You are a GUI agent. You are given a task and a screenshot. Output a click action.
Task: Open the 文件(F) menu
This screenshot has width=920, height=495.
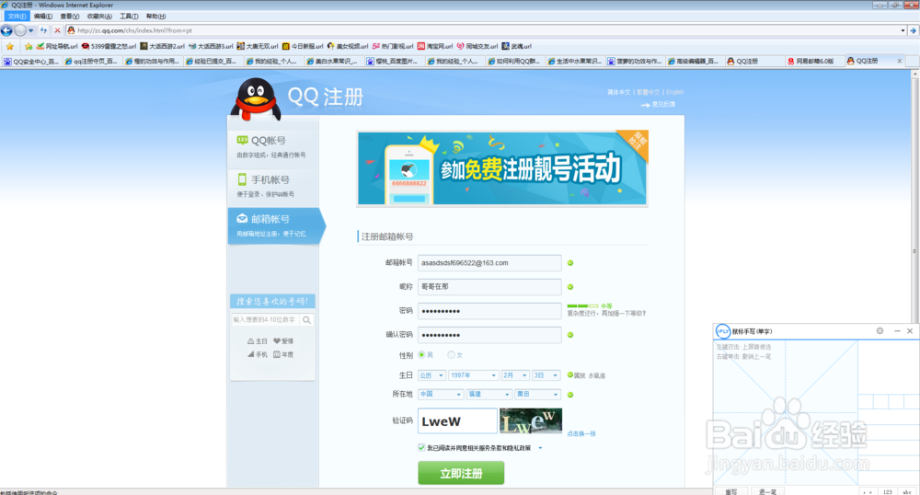coord(17,17)
